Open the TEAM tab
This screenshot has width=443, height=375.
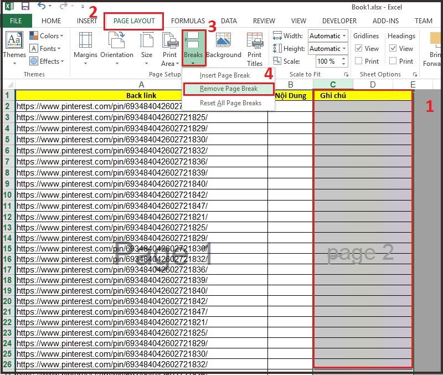(x=423, y=21)
